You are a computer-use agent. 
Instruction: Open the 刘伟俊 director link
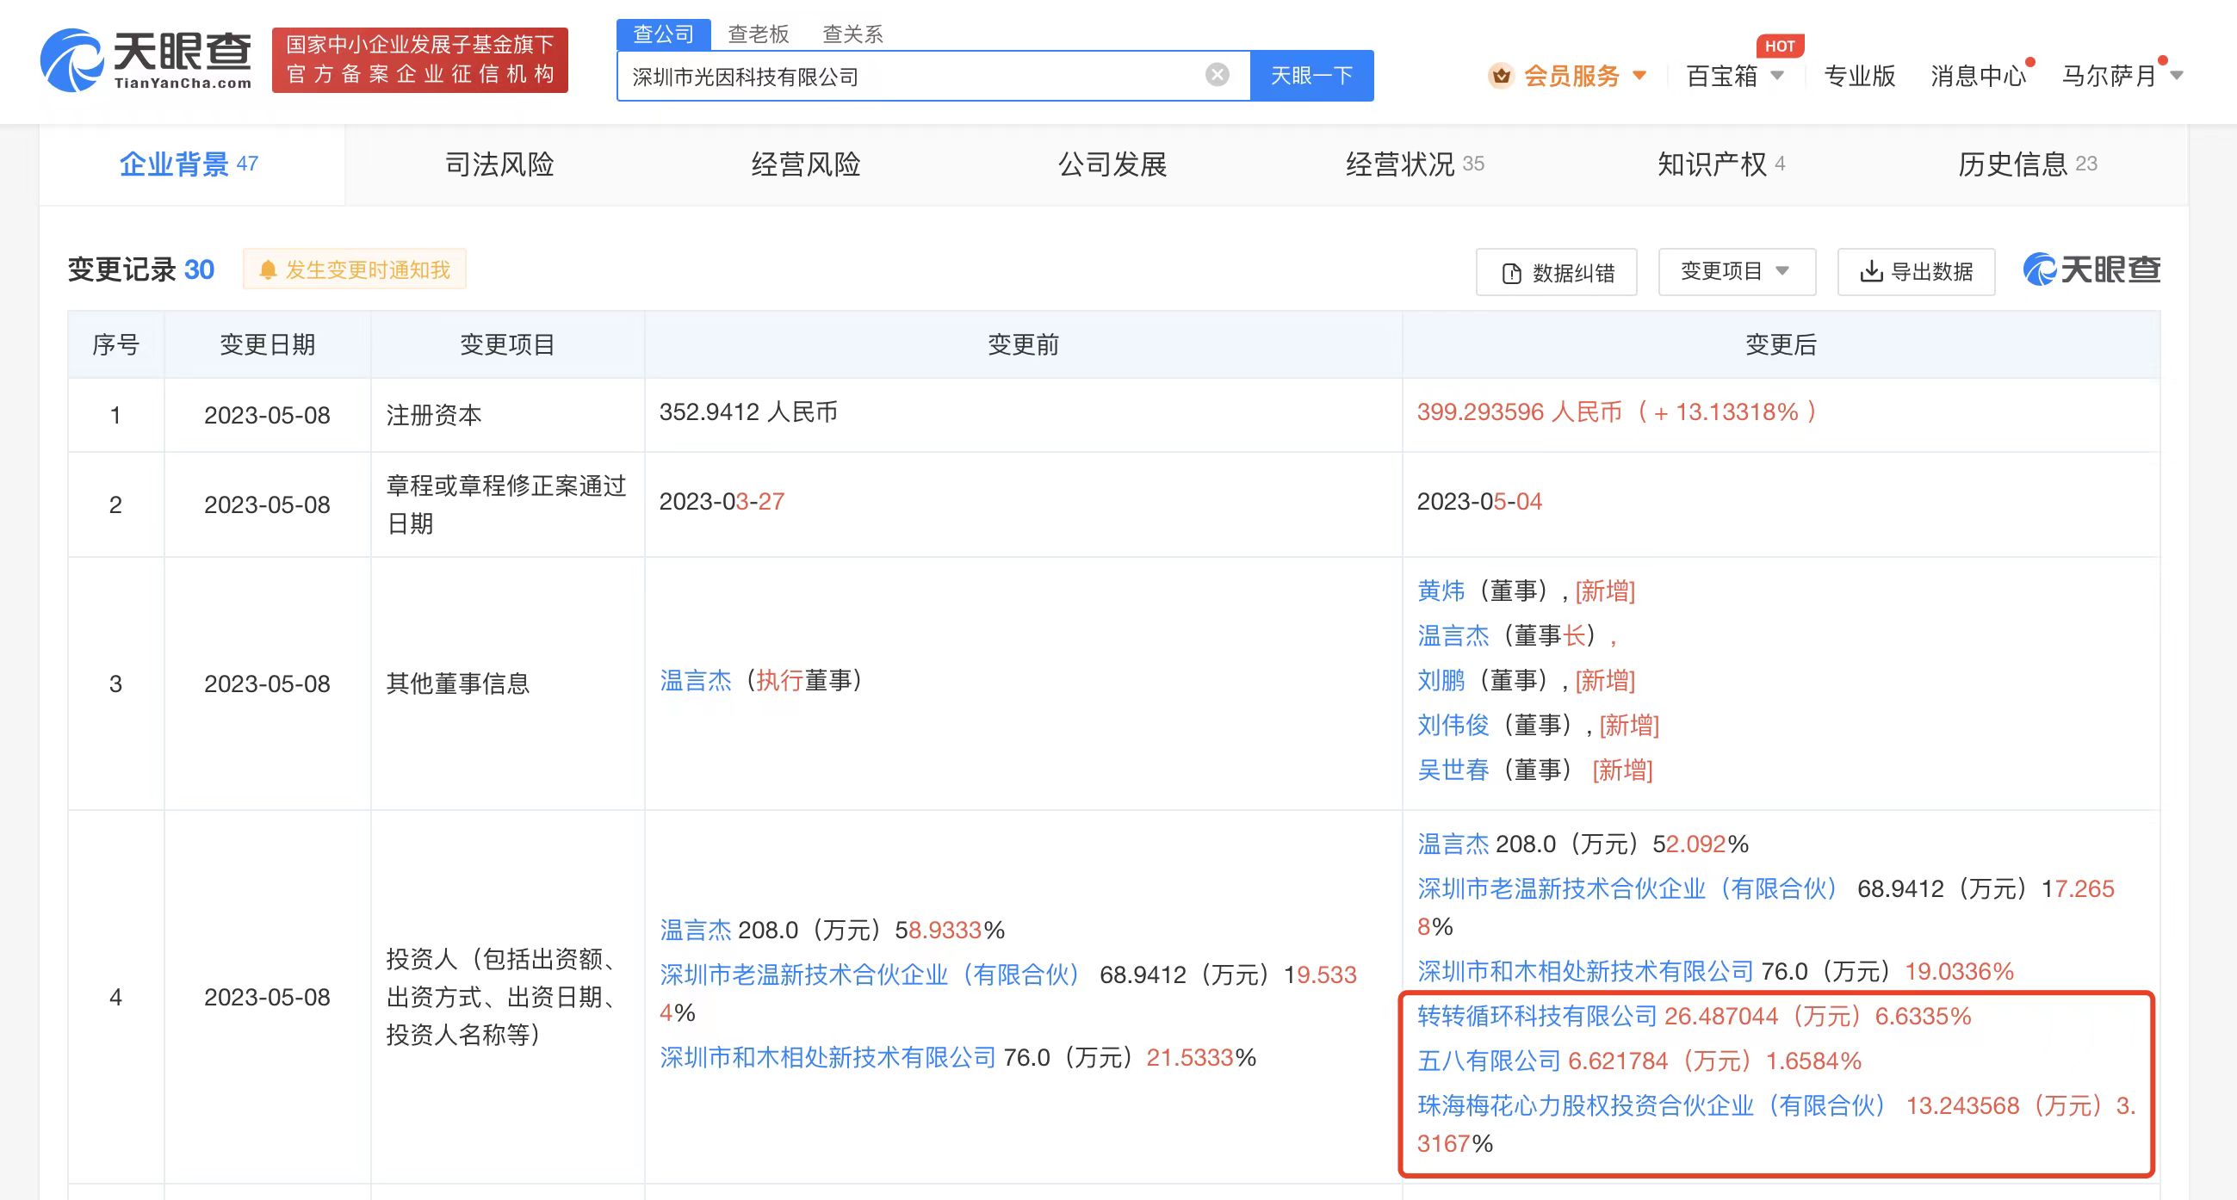click(1453, 725)
